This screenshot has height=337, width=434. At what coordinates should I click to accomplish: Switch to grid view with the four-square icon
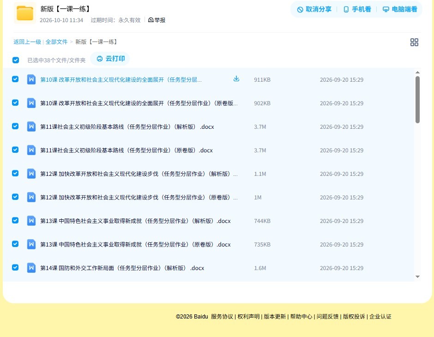pyautogui.click(x=414, y=42)
